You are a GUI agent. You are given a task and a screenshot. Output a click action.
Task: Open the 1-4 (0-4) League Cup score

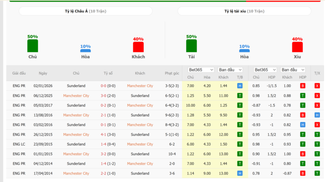[x=108, y=144]
